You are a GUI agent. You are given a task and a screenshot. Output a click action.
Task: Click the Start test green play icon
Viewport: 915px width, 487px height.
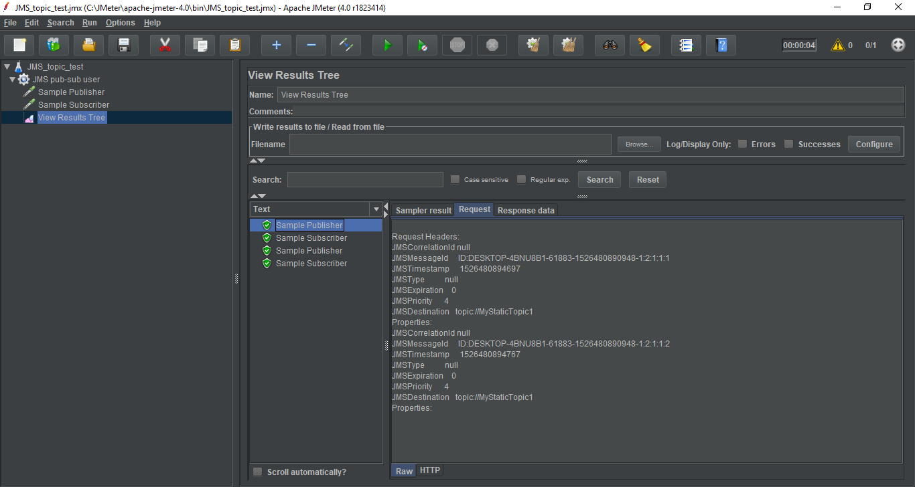coord(387,45)
